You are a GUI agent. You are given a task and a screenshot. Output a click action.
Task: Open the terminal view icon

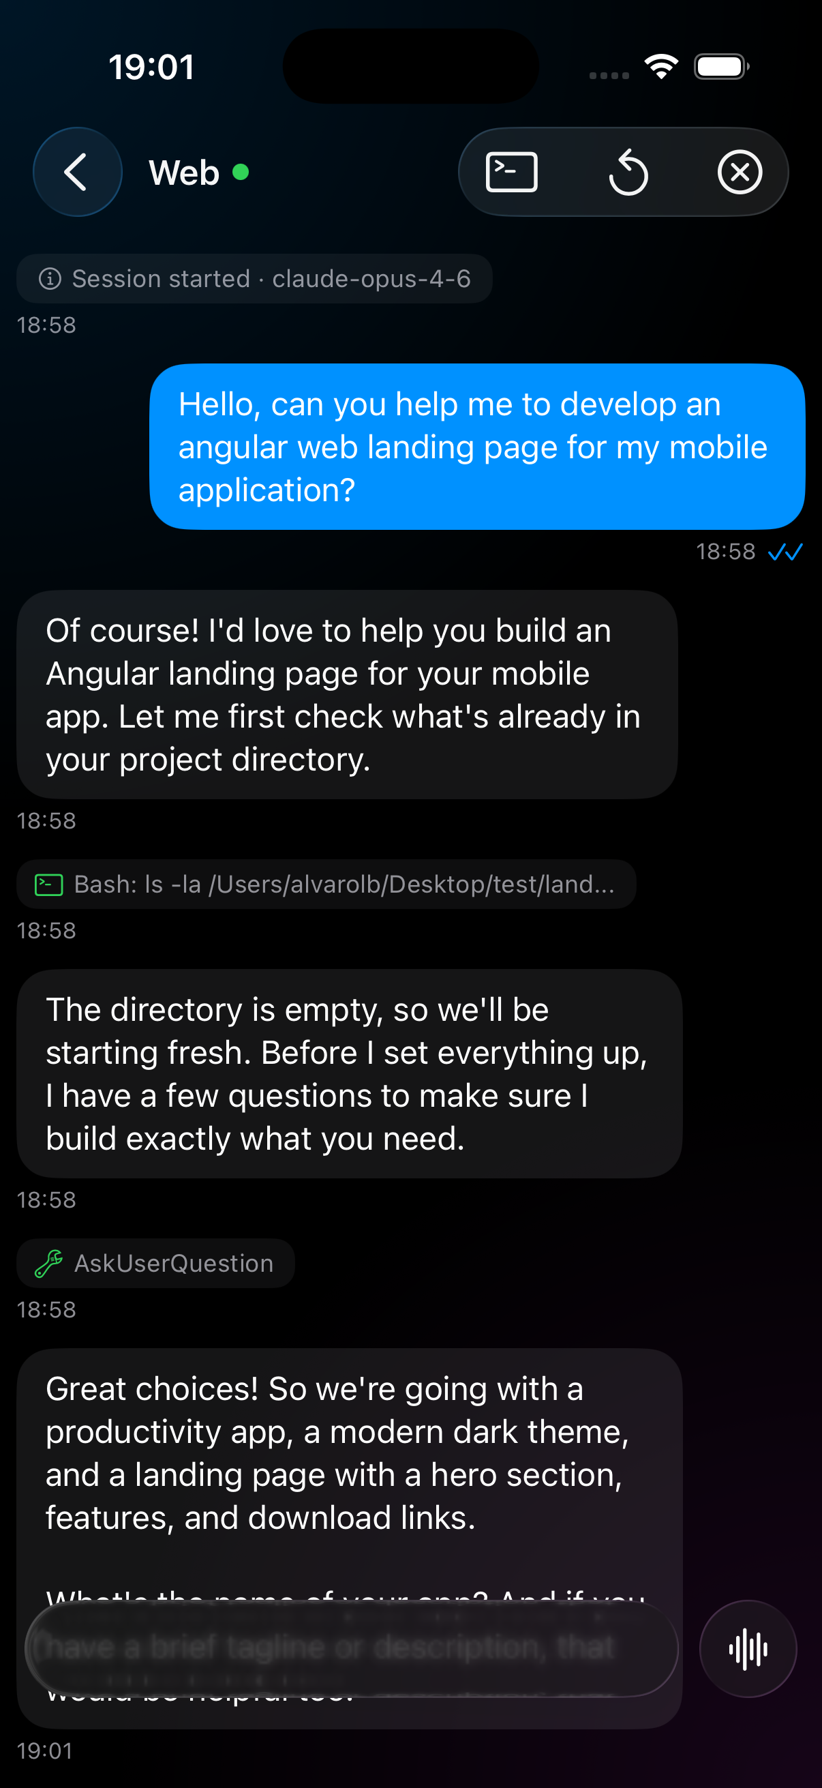pyautogui.click(x=512, y=171)
